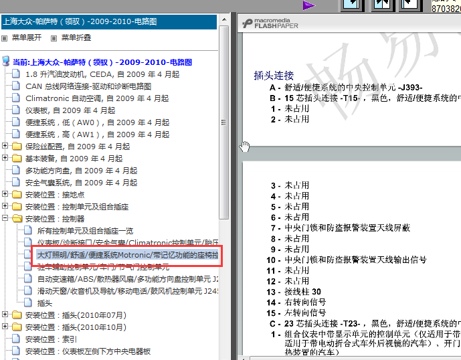Image resolution: width=461 pixels, height=360 pixels.
Task: Click the document icon beside 自动变速箱/ABS/散热器风扇
Action: (x=28, y=278)
